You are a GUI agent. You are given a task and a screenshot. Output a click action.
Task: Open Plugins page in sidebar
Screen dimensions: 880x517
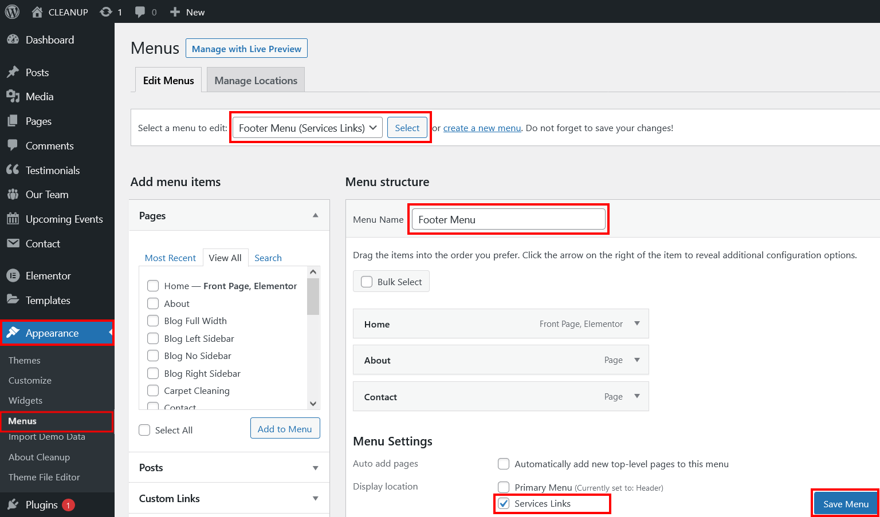point(41,505)
